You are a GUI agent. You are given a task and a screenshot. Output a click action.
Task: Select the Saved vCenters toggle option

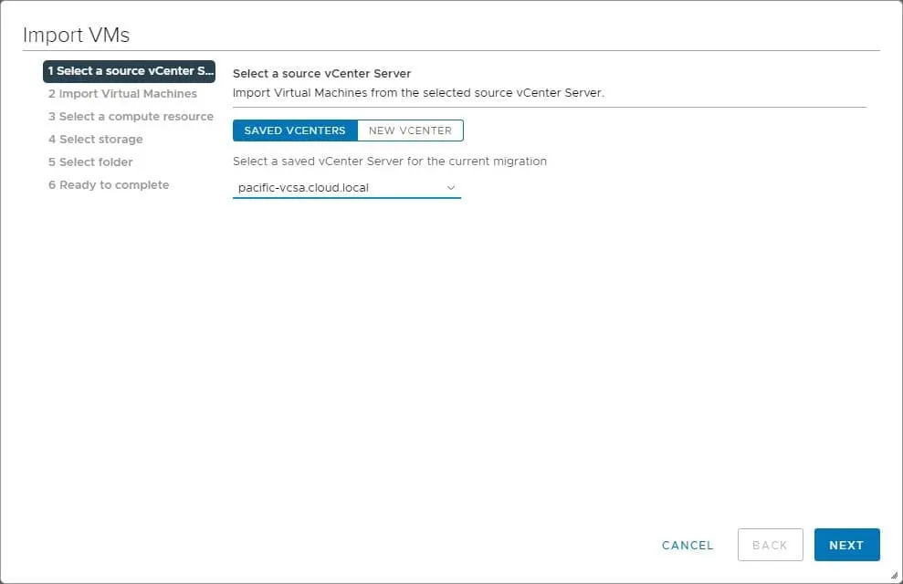[x=295, y=130]
